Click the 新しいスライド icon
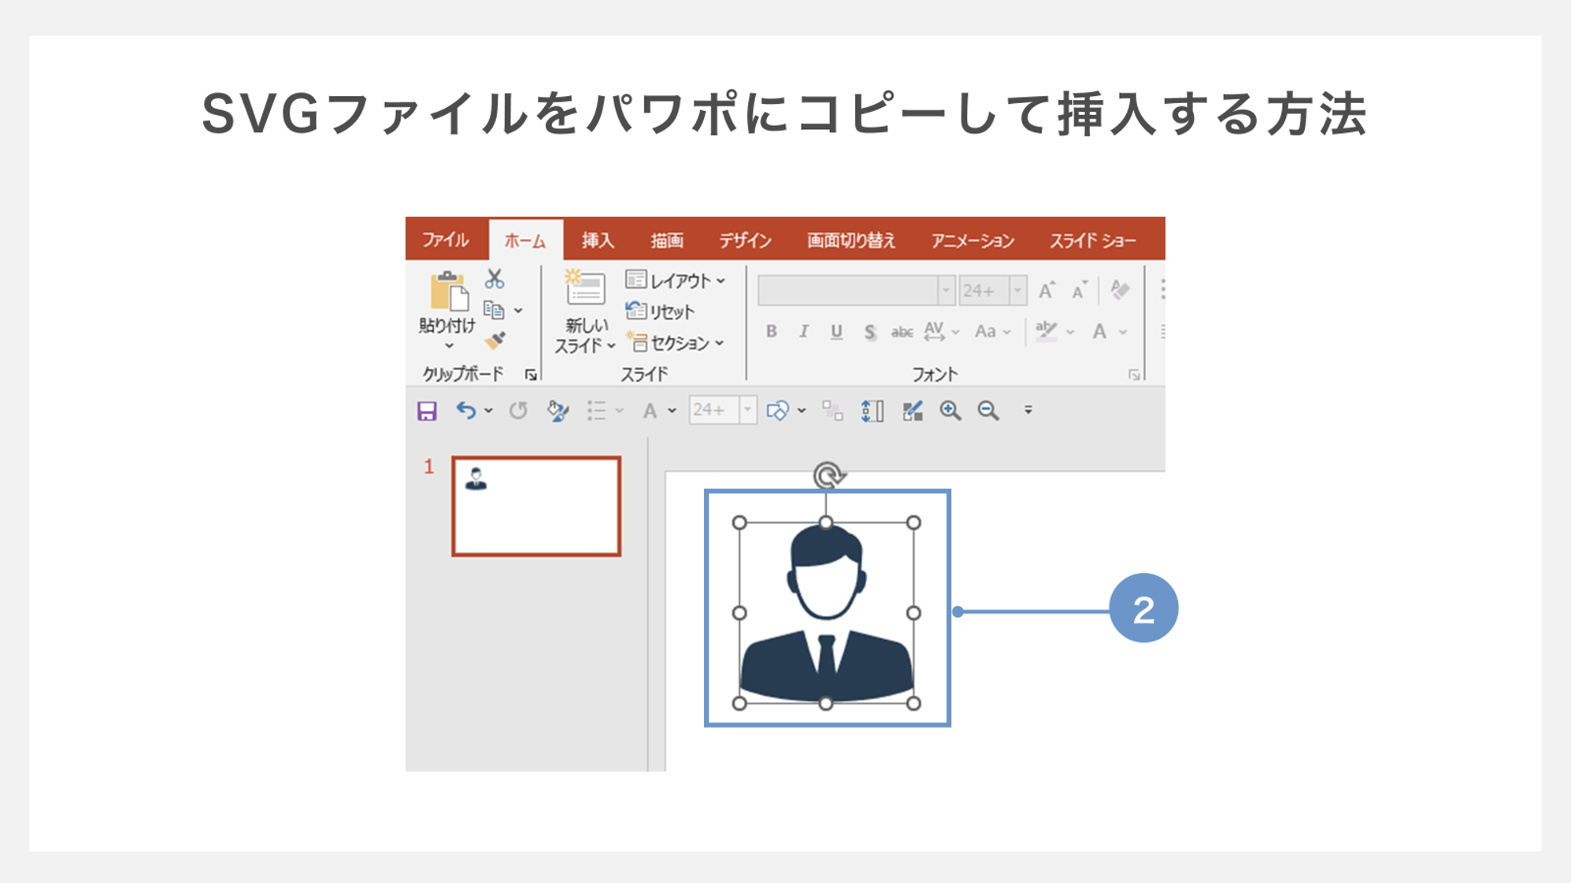Image resolution: width=1571 pixels, height=883 pixels. tap(584, 289)
